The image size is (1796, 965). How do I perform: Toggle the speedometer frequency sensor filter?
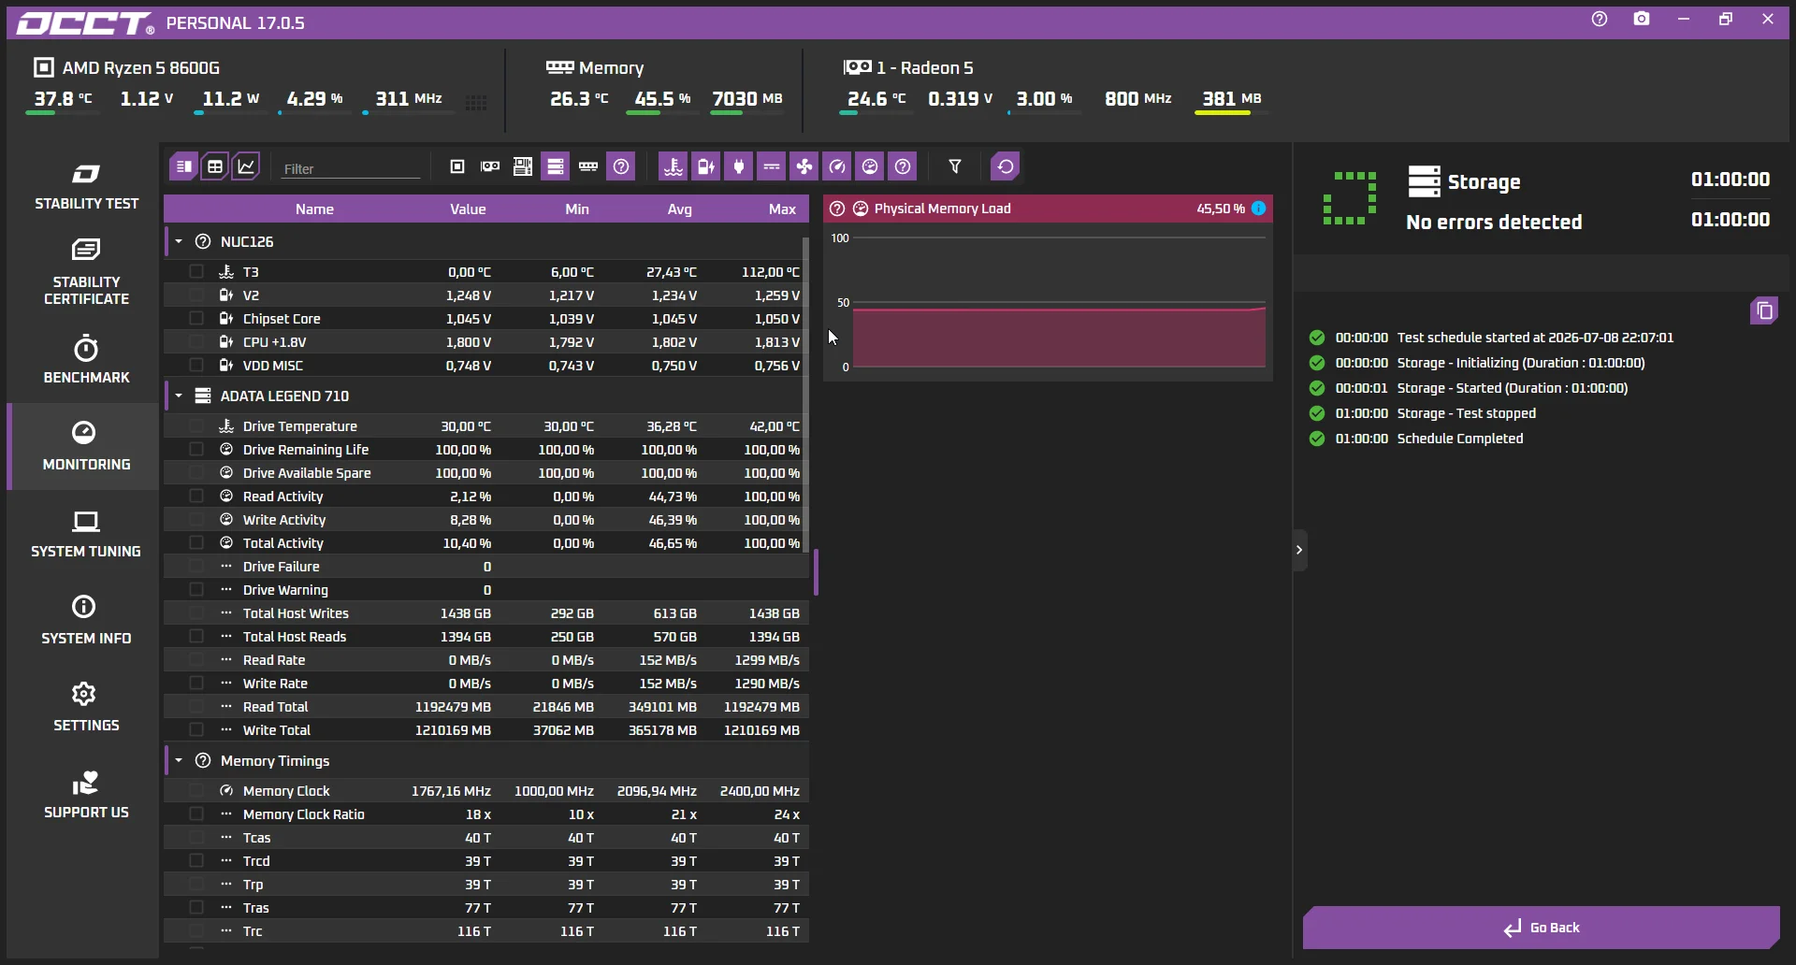[x=837, y=166]
